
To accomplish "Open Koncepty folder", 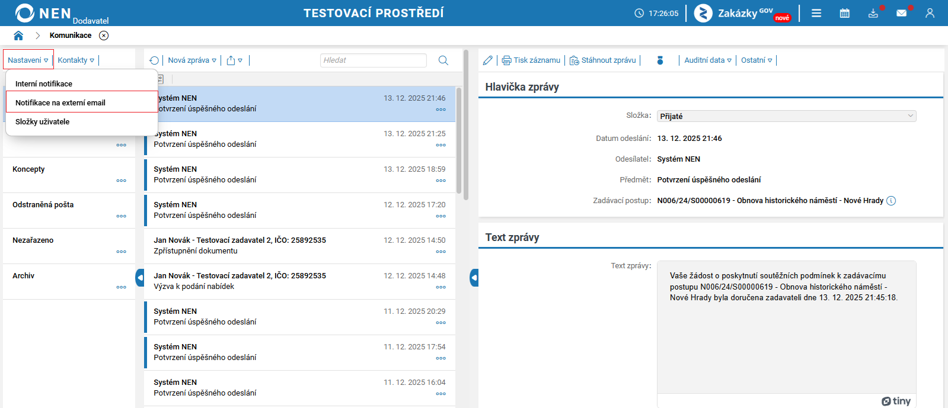I will point(69,175).
